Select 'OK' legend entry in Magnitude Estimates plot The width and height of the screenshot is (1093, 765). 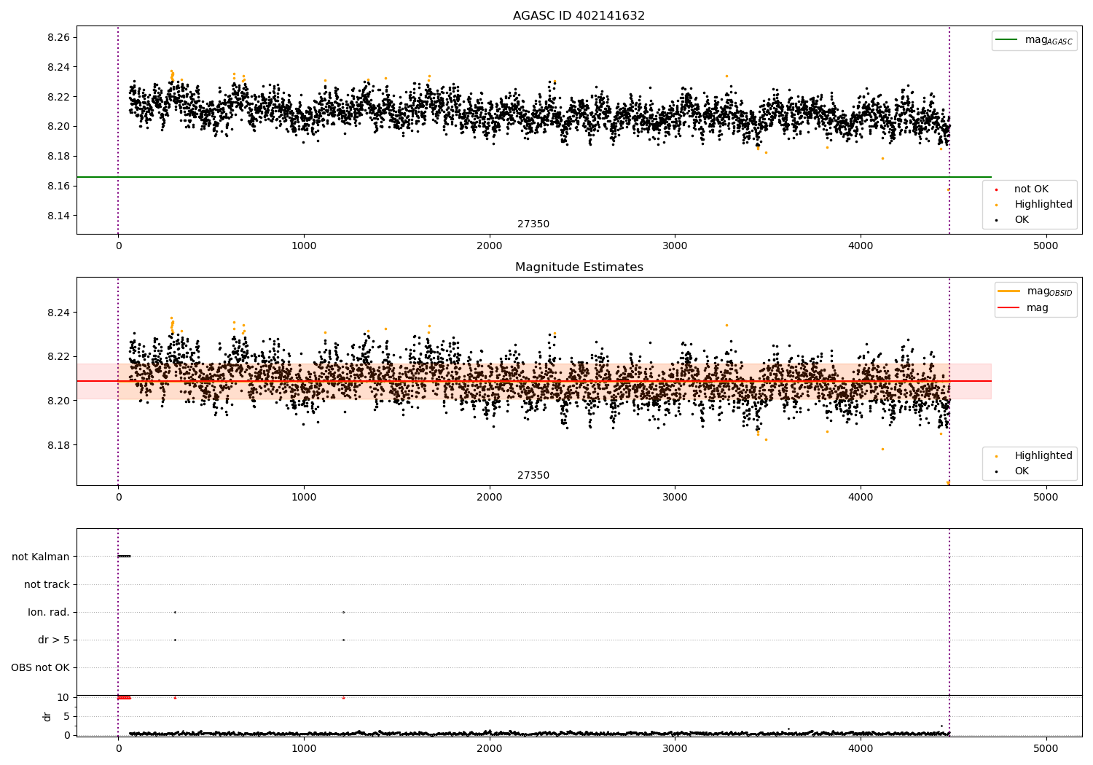click(x=1022, y=471)
